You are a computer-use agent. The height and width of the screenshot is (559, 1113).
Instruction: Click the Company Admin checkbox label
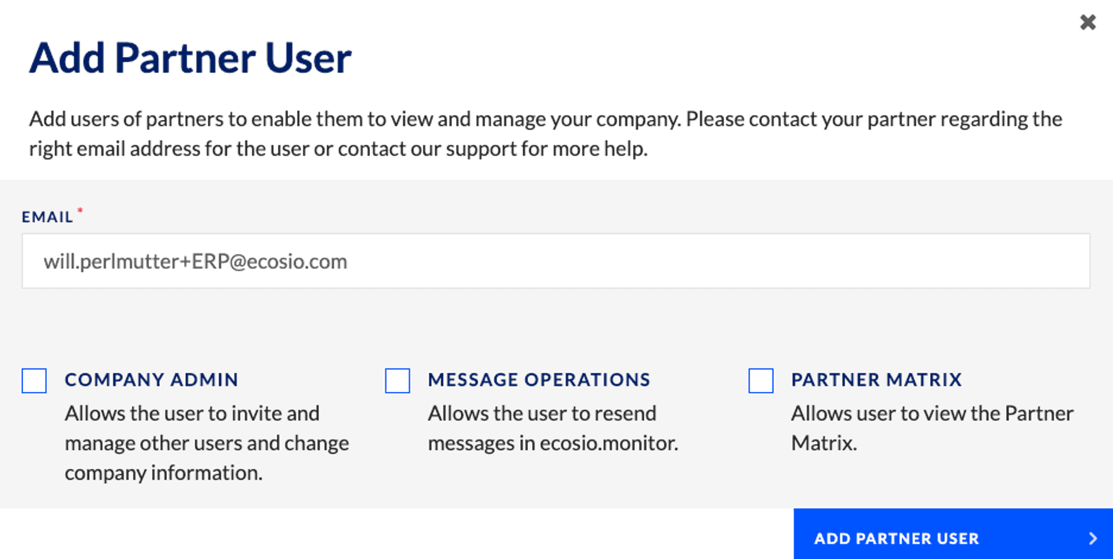point(151,380)
